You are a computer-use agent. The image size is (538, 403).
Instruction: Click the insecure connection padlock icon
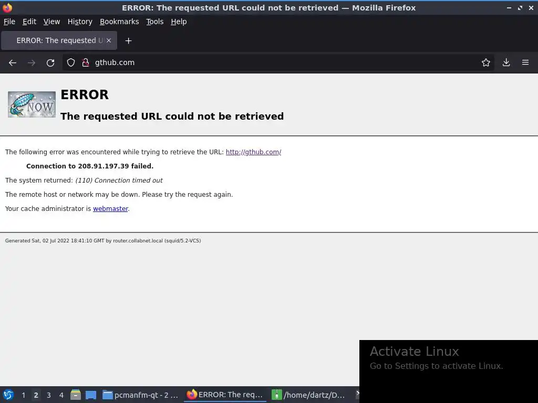[x=86, y=62]
